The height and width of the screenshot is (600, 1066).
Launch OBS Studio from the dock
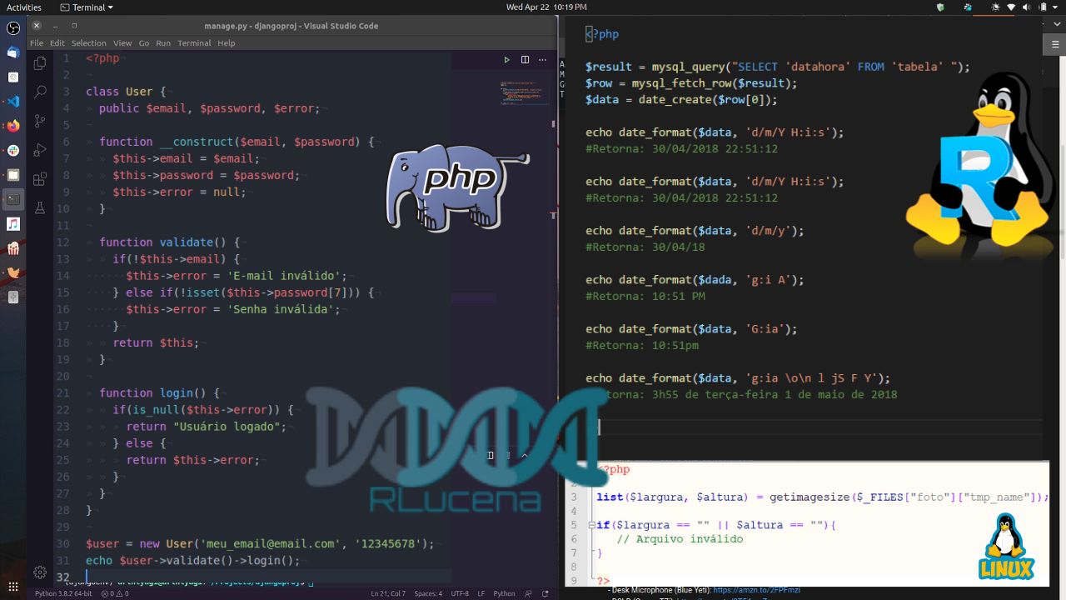(x=13, y=28)
